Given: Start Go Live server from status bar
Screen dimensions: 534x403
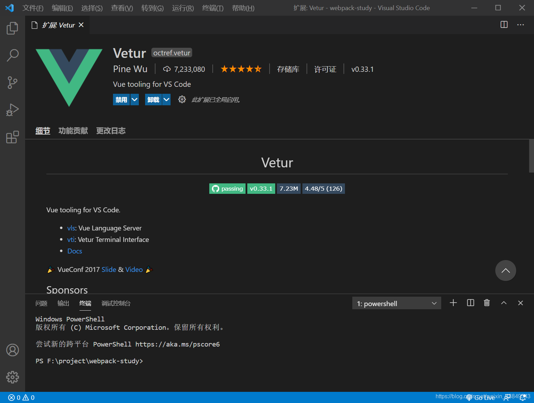Looking at the screenshot, I should [x=481, y=397].
